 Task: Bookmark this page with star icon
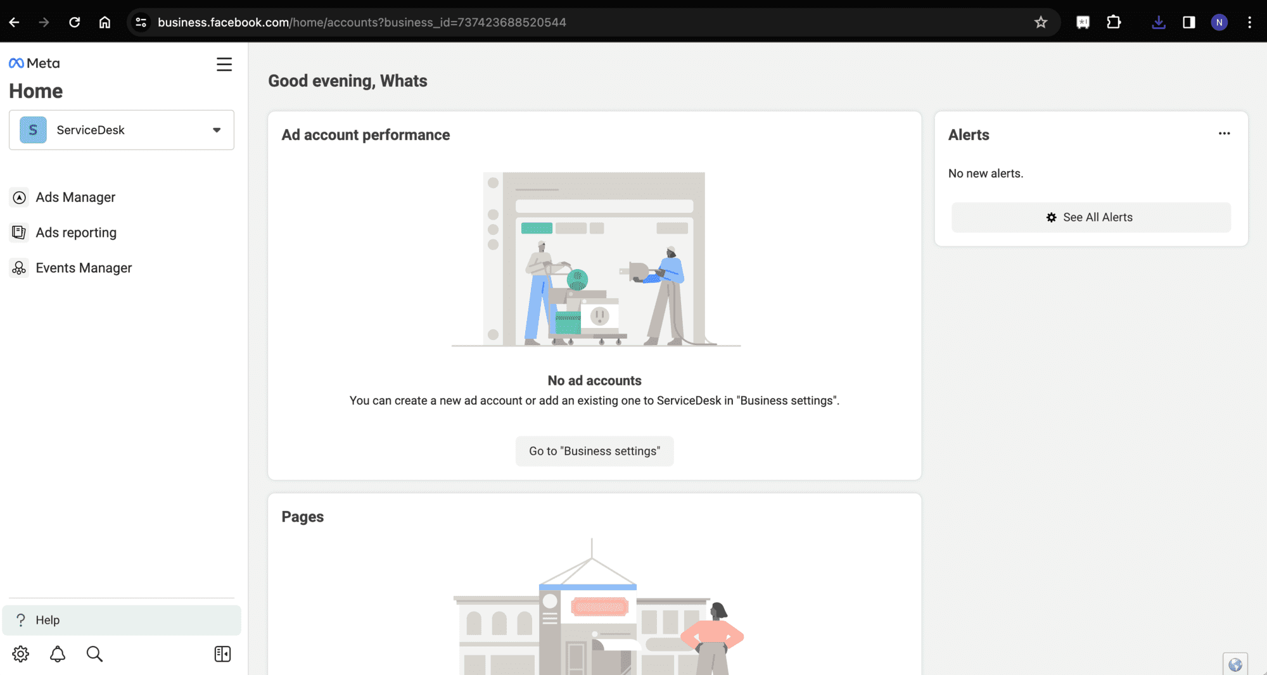point(1041,23)
